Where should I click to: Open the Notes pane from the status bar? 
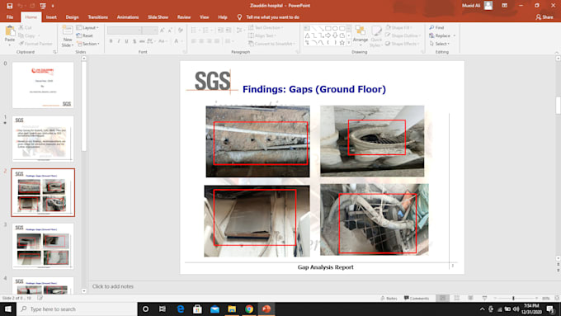point(389,298)
